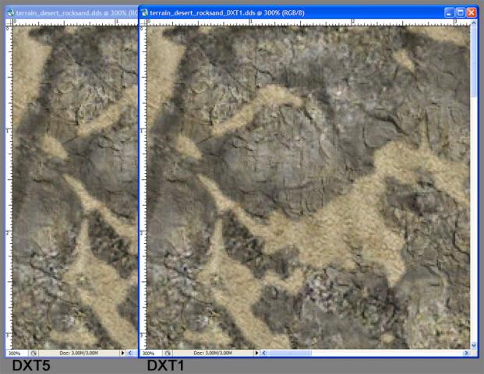Open the status bar arrow menu in the left window
This screenshot has width=484, height=374.
coord(122,353)
